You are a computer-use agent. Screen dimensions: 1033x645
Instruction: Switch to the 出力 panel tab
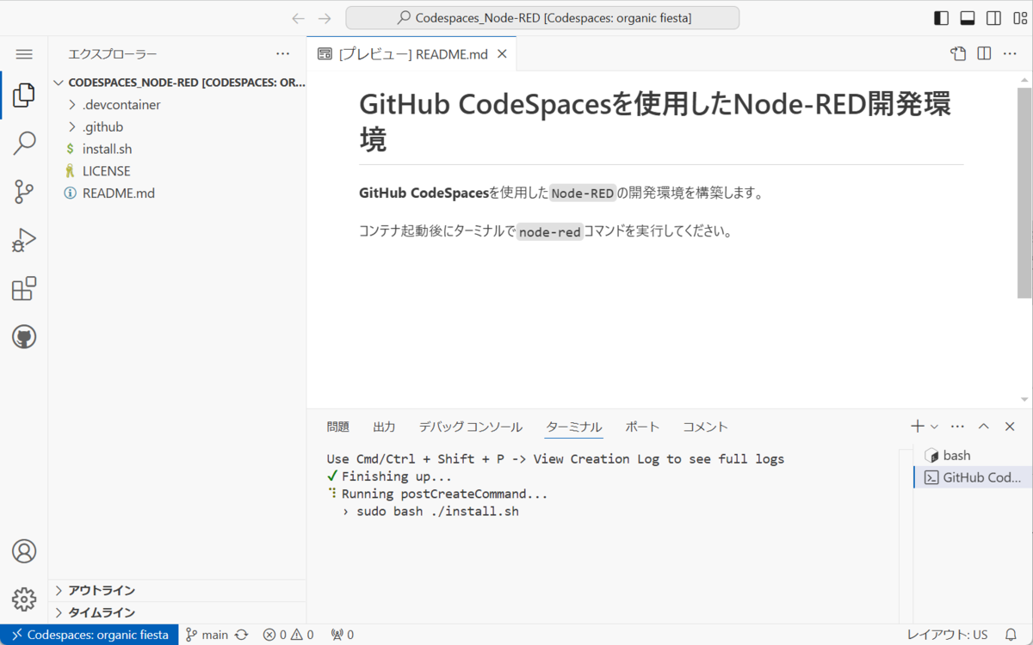(x=384, y=427)
